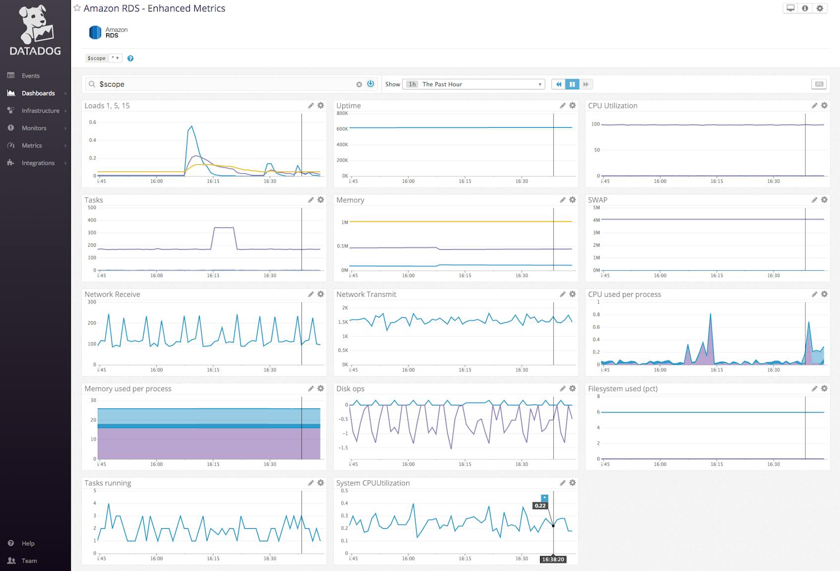840x571 pixels.
Task: Select Events in the left sidebar
Action: (30, 75)
